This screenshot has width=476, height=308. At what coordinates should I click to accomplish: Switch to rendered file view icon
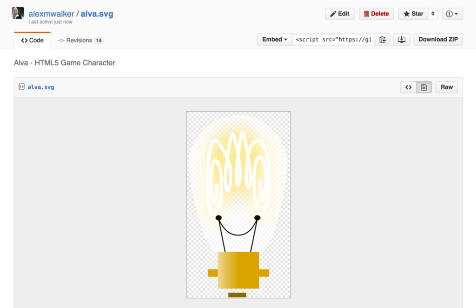point(424,87)
